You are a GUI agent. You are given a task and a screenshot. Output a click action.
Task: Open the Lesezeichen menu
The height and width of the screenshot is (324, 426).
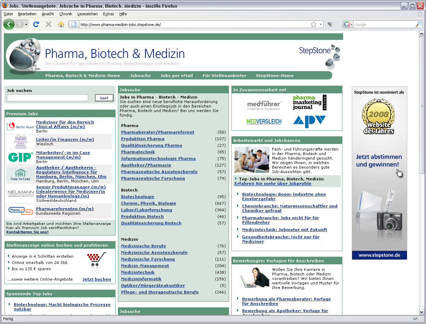(x=87, y=14)
